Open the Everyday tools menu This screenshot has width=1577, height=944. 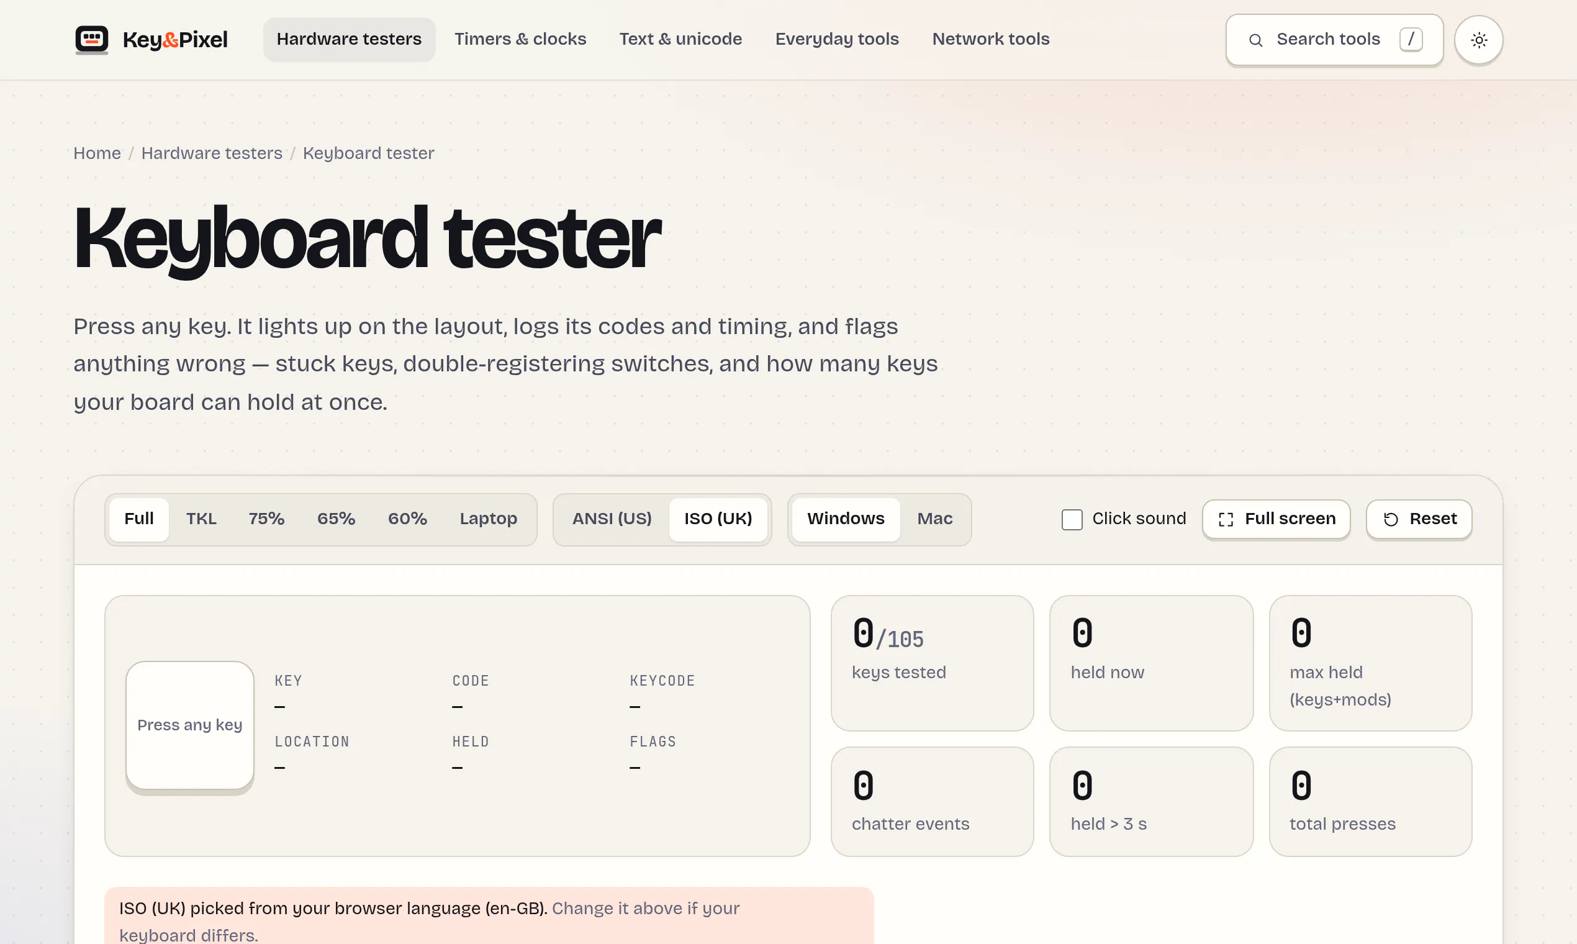(x=837, y=40)
